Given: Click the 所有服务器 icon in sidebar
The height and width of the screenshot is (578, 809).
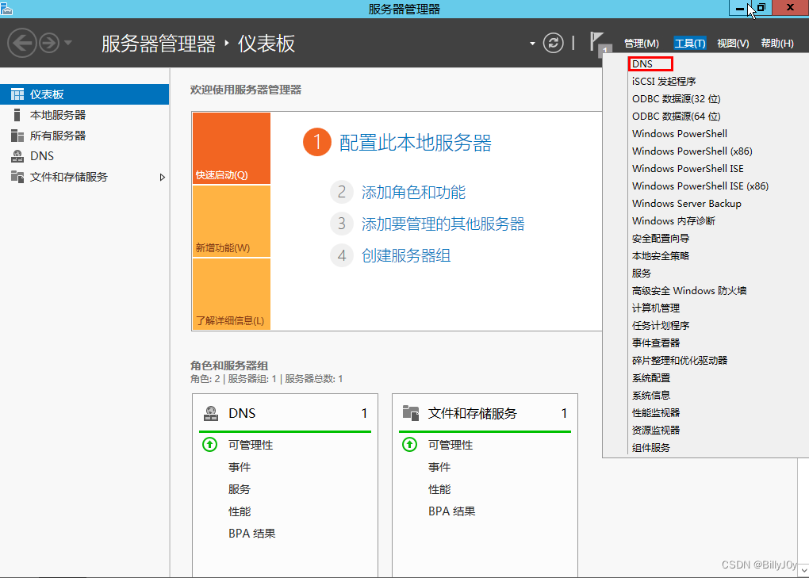Looking at the screenshot, I should click(17, 136).
